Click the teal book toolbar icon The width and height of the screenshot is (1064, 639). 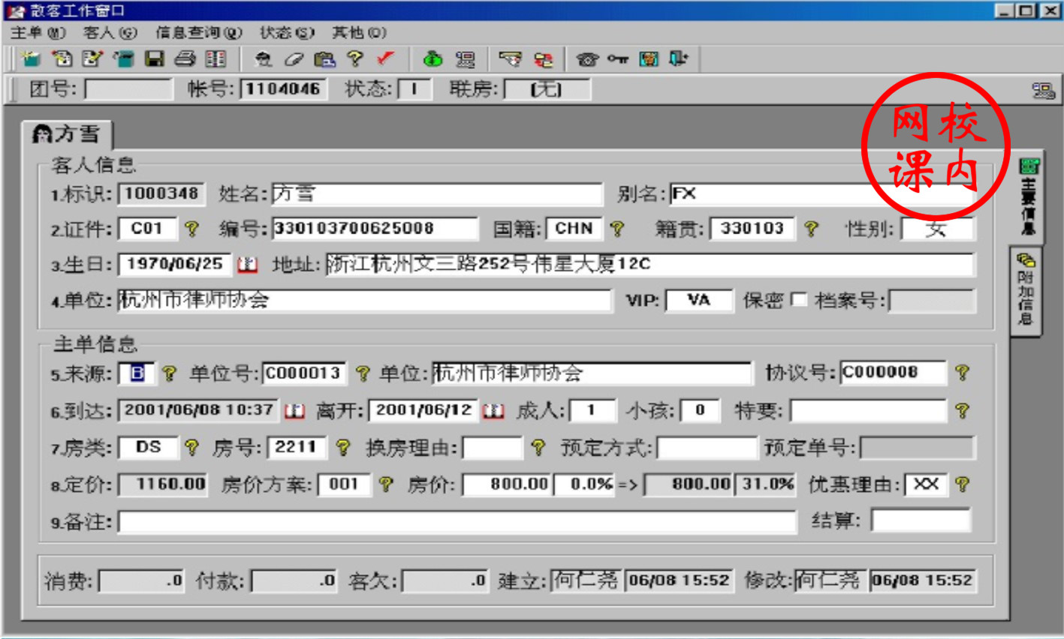[x=123, y=58]
